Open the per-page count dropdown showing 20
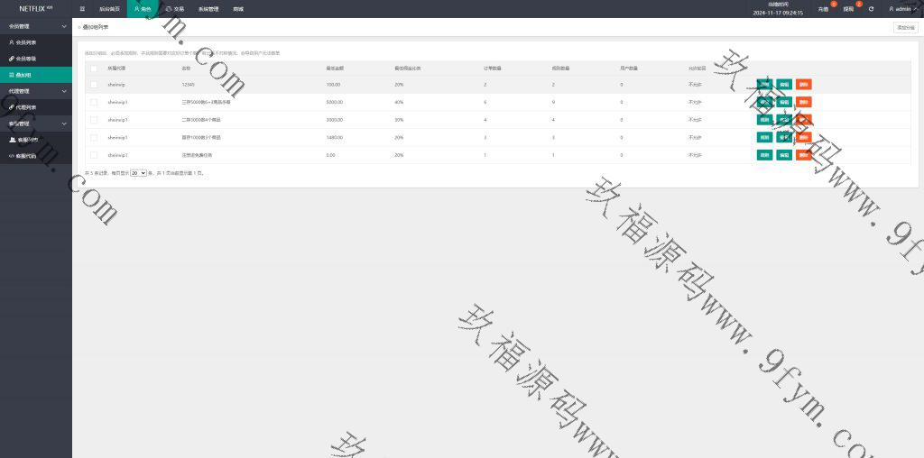 click(138, 172)
